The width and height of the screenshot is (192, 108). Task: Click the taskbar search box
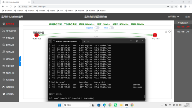point(76,105)
